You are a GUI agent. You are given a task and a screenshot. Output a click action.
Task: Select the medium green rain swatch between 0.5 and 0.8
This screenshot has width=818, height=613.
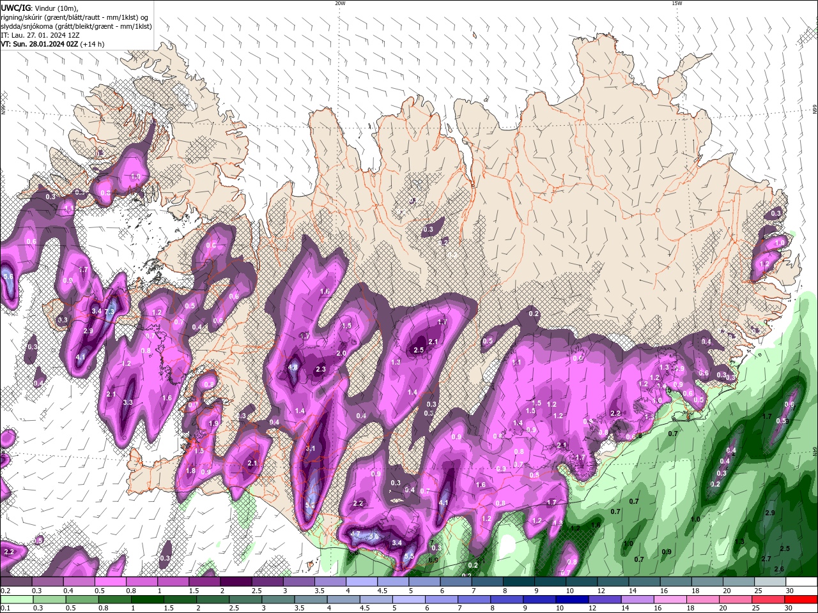point(82,600)
